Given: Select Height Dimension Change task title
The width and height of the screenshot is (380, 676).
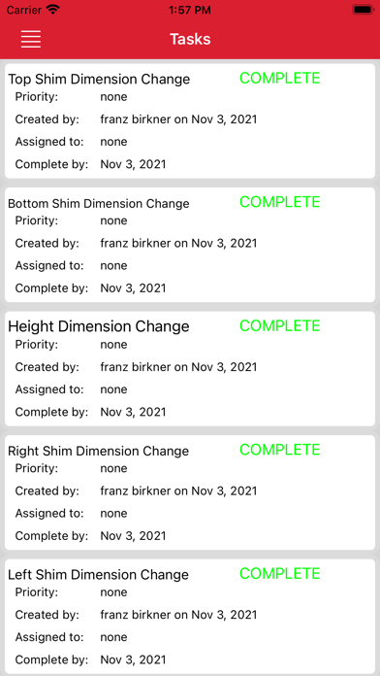Looking at the screenshot, I should 99,326.
